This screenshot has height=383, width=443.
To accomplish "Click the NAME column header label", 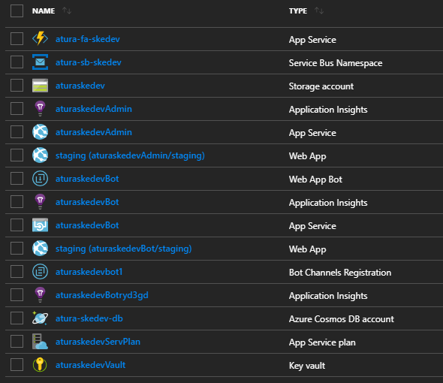I will pyautogui.click(x=44, y=11).
